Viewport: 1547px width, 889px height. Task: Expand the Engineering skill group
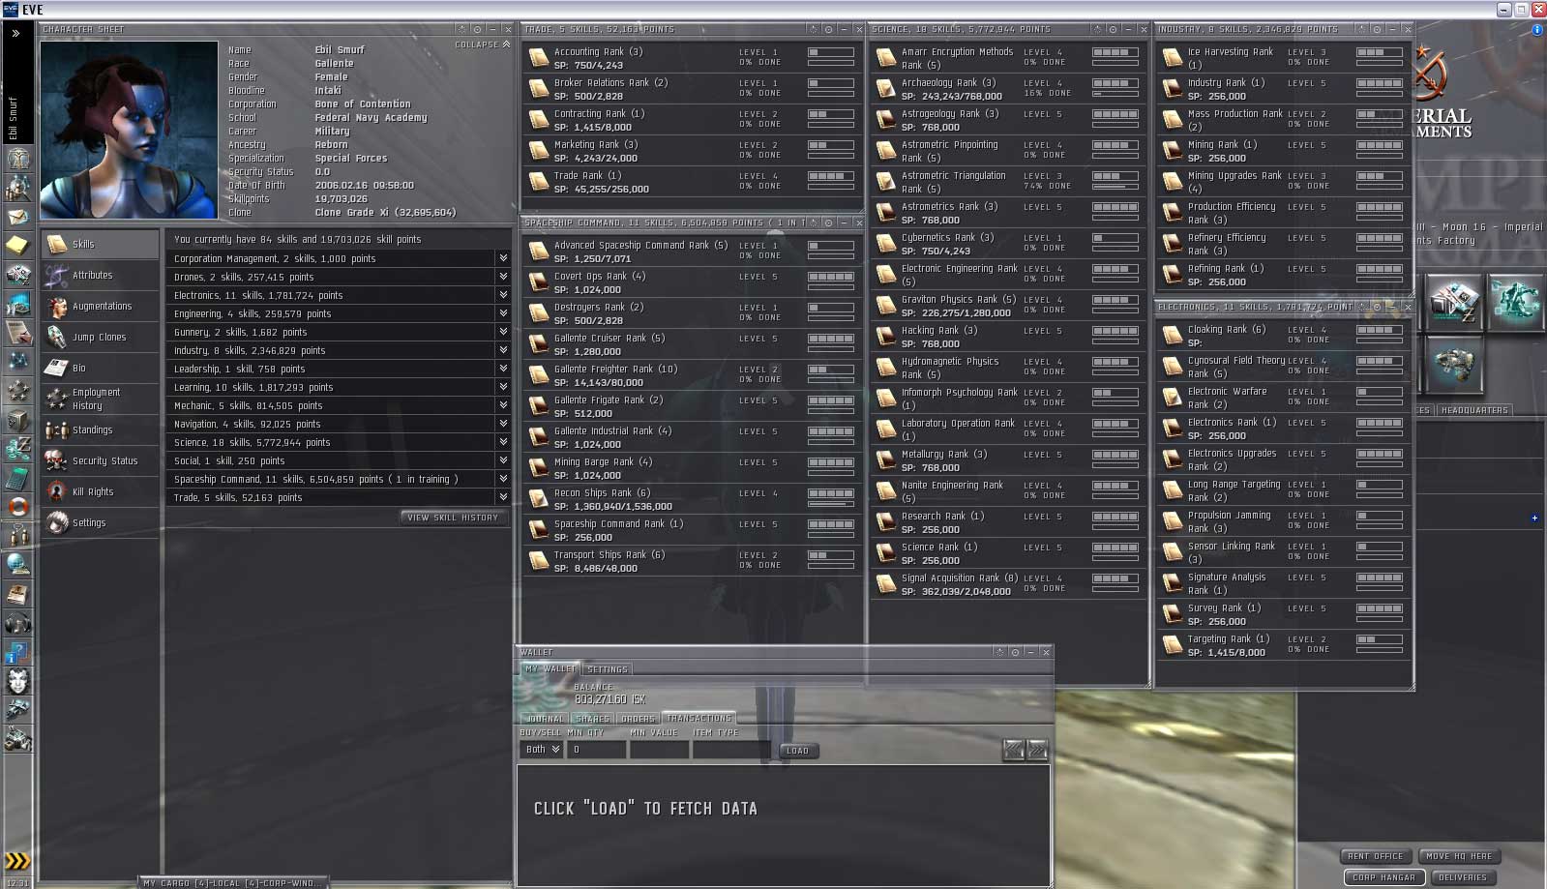503,313
